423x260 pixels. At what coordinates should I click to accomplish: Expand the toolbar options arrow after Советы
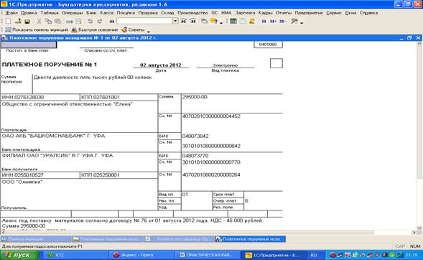coord(148,32)
